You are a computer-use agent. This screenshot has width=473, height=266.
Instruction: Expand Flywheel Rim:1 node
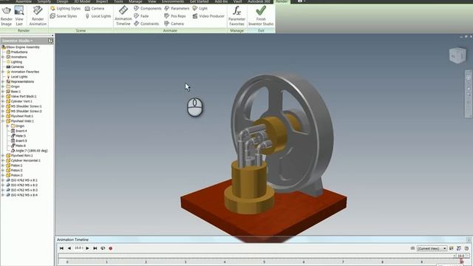[3, 156]
